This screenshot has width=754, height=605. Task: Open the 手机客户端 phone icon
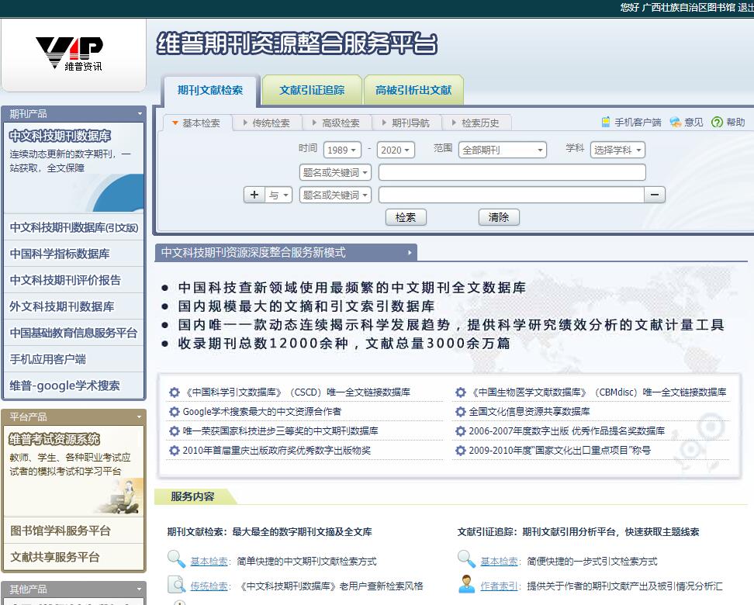click(x=606, y=122)
